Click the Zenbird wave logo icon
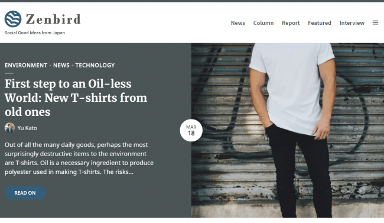Image resolution: width=384 pixels, height=223 pixels. [13, 19]
